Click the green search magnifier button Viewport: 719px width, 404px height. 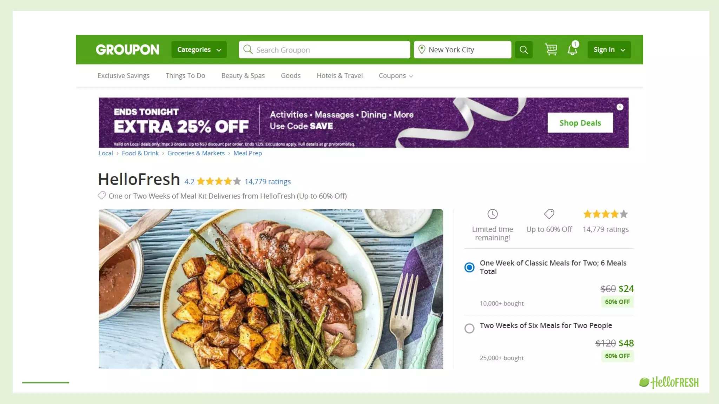523,50
